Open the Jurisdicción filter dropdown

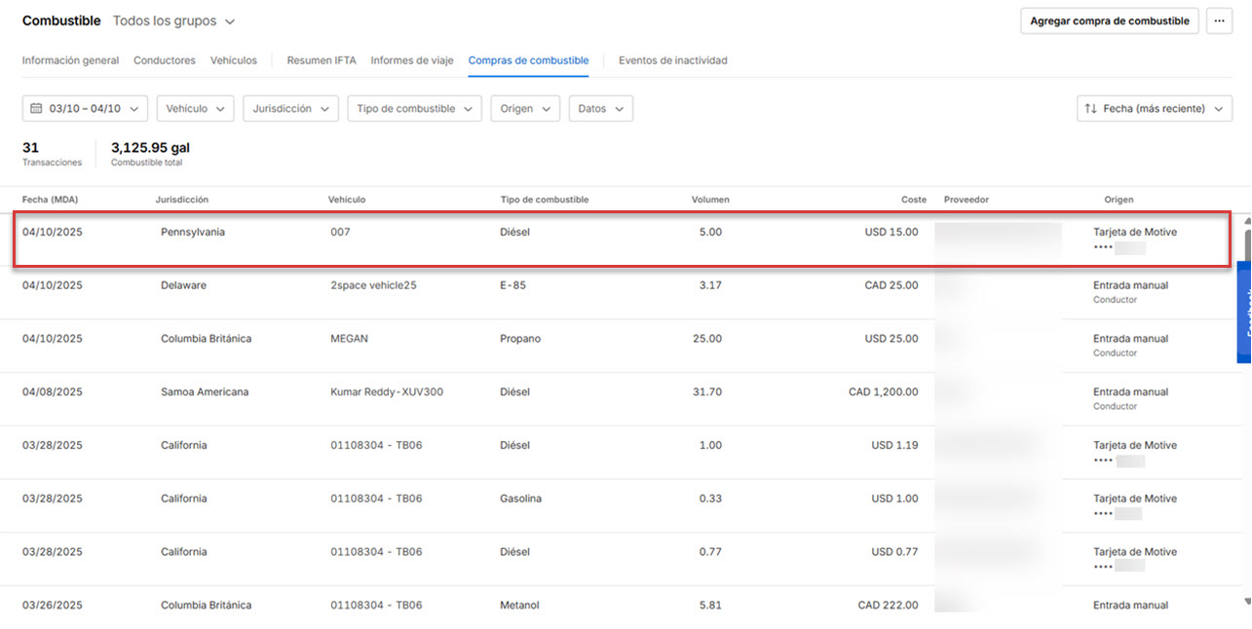(x=290, y=108)
